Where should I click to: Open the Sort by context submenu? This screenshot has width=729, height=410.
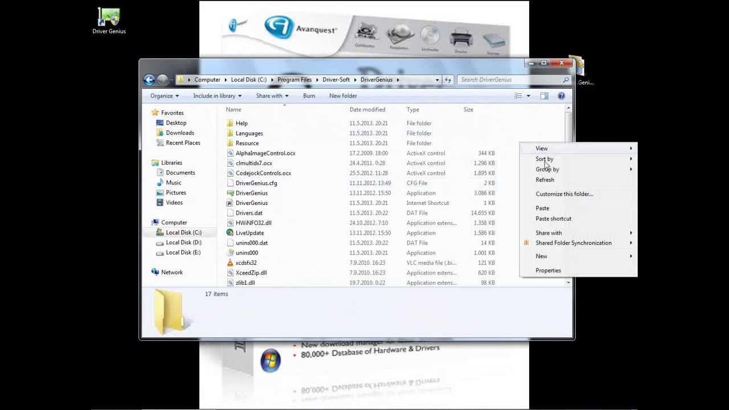578,159
